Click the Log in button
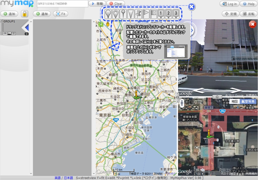258x180 pixels. (x=229, y=4)
